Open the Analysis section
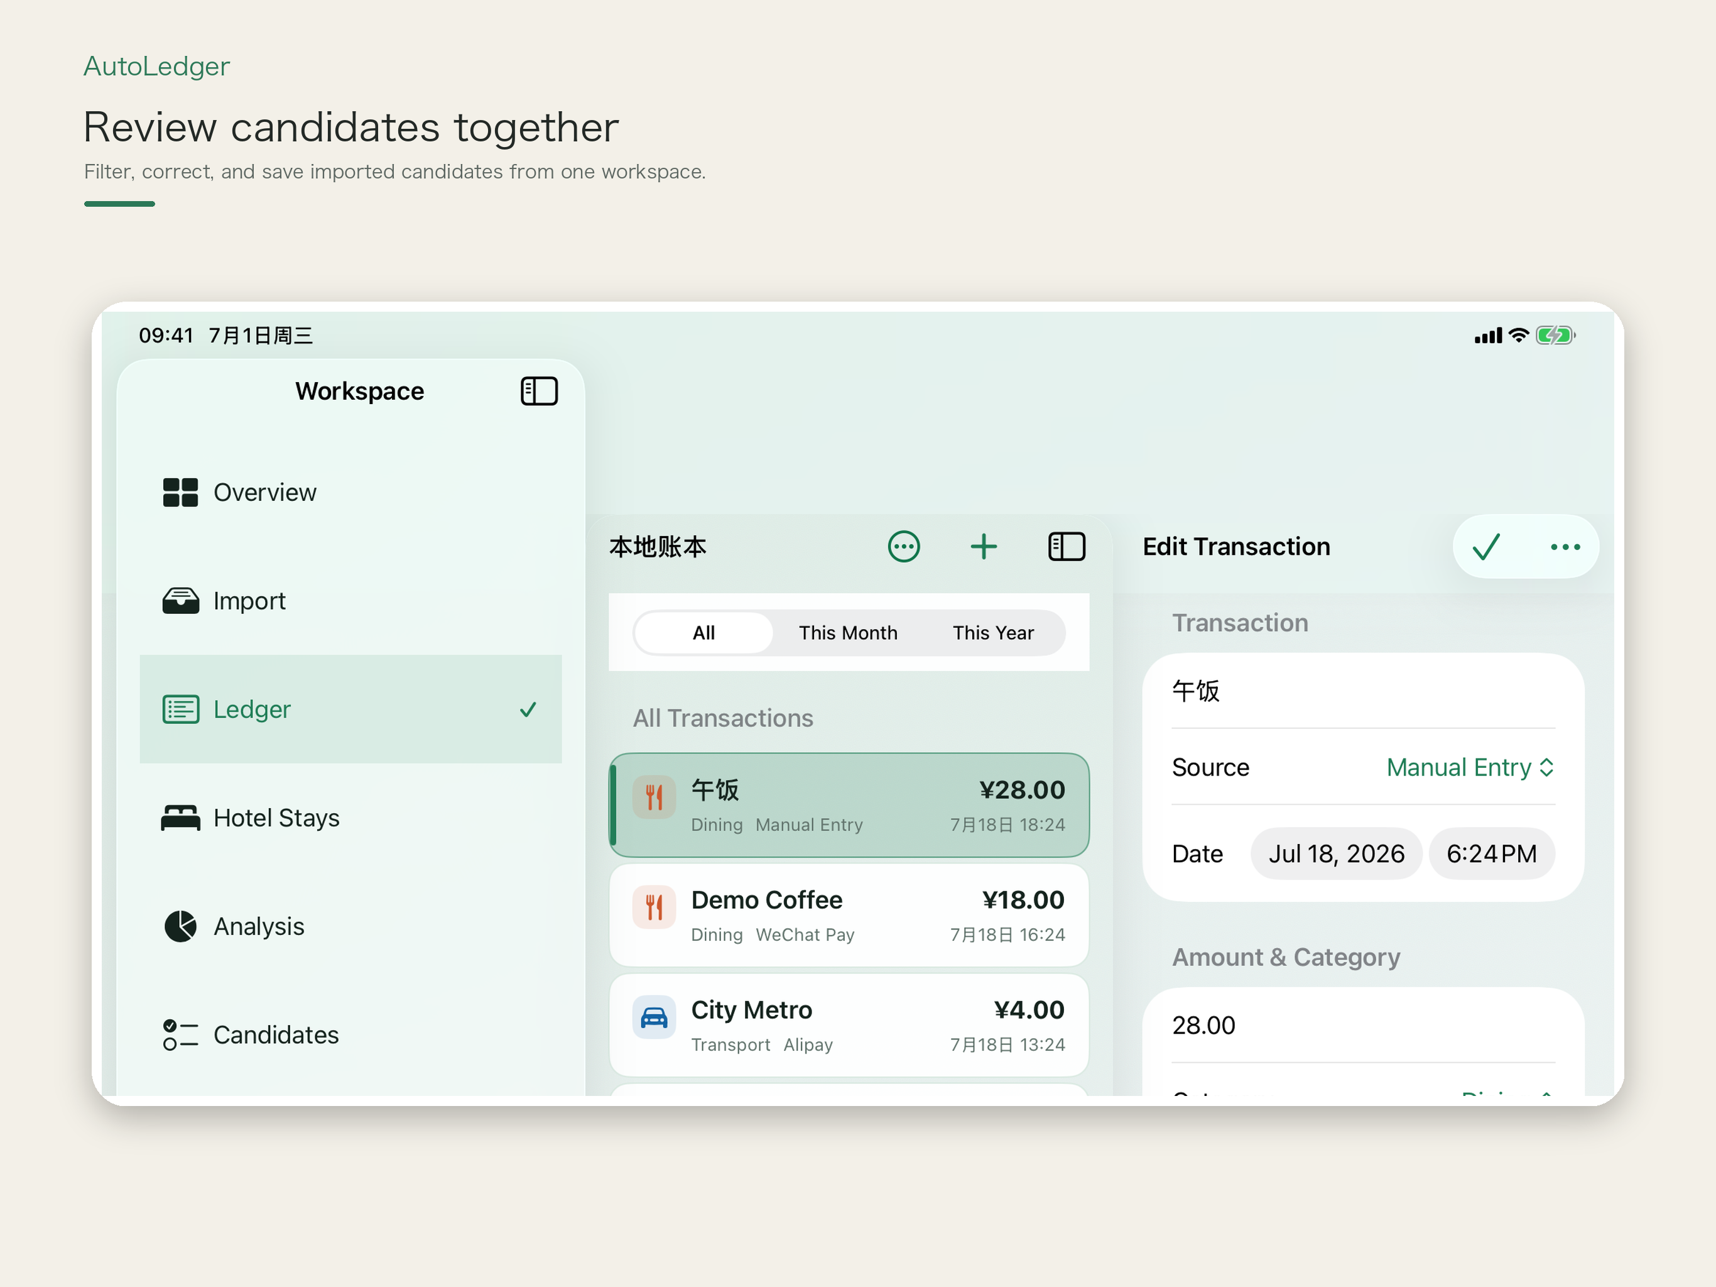1716x1287 pixels. tap(350, 926)
